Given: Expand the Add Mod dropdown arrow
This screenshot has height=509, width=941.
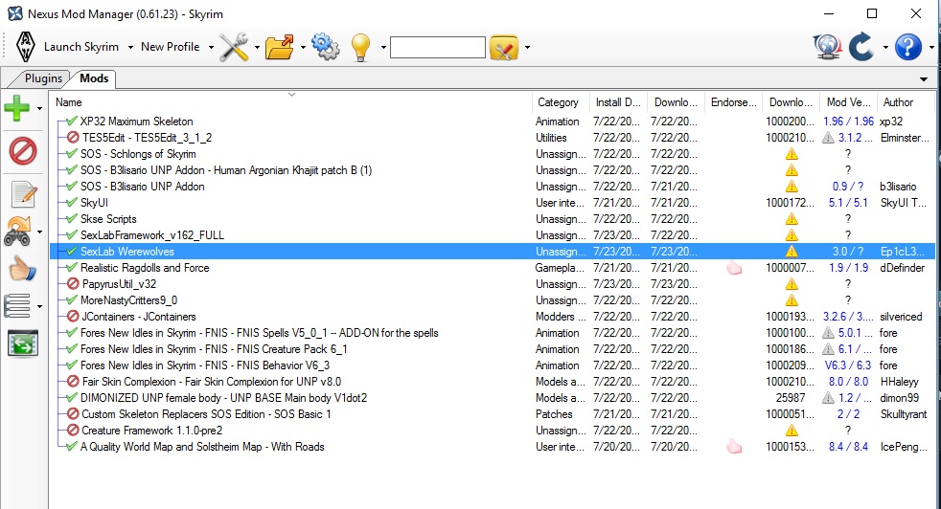Looking at the screenshot, I should coord(40,109).
